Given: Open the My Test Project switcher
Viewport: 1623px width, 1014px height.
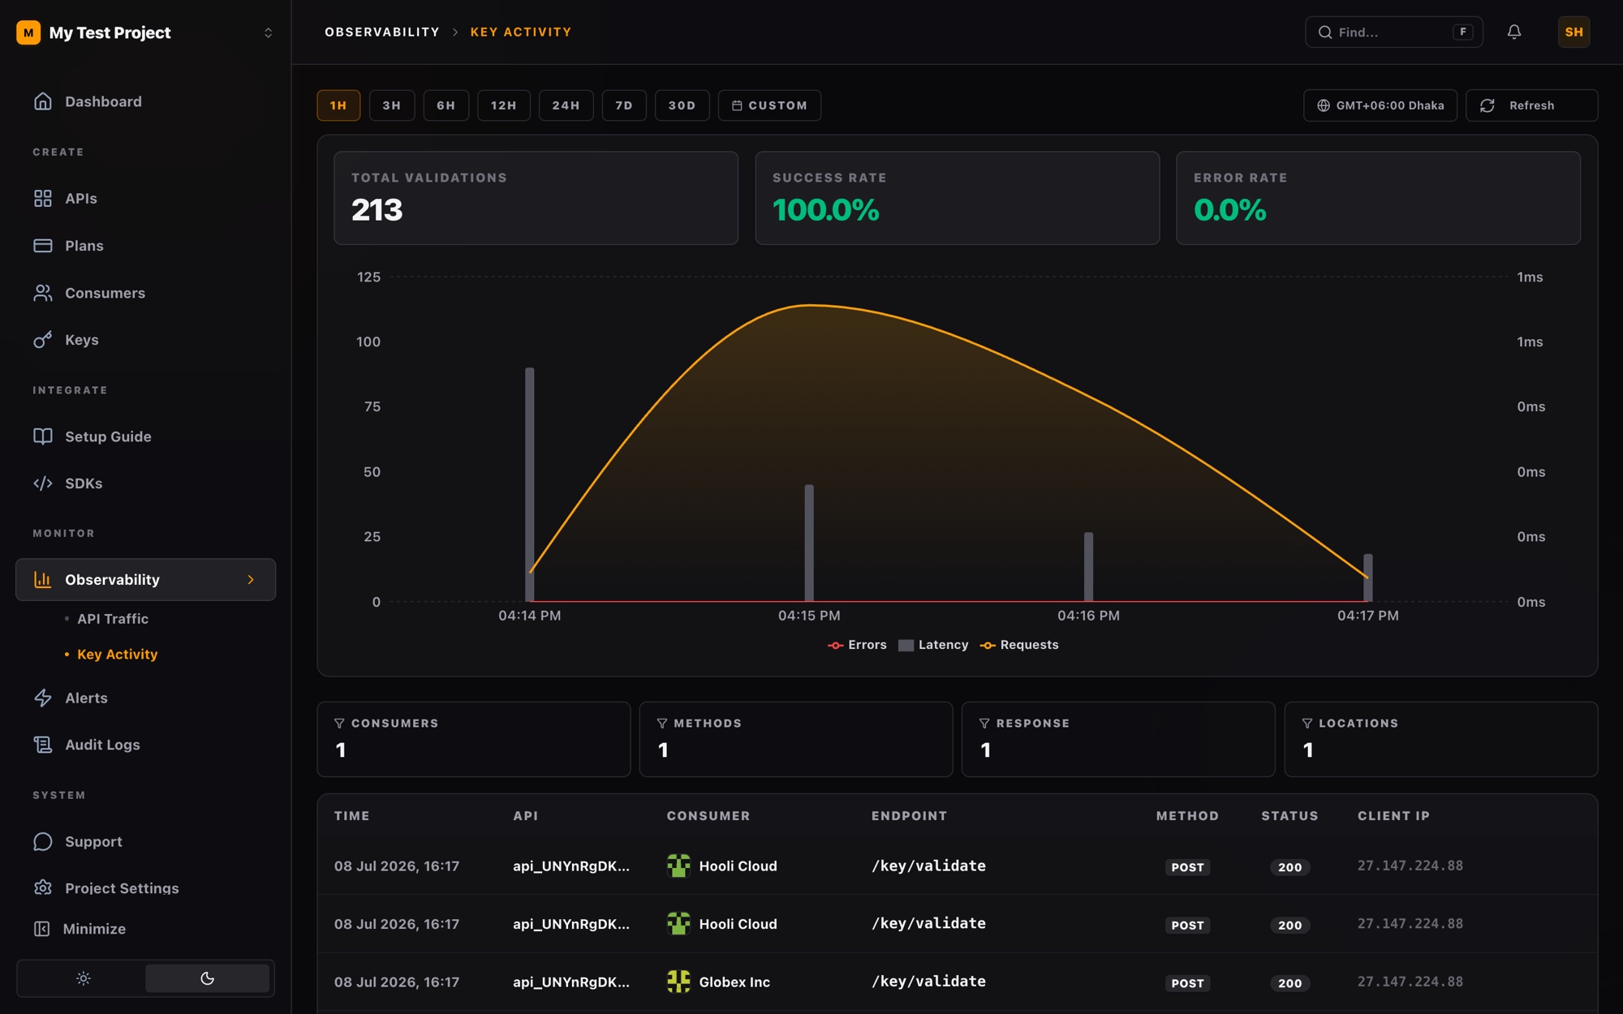Looking at the screenshot, I should (x=145, y=32).
